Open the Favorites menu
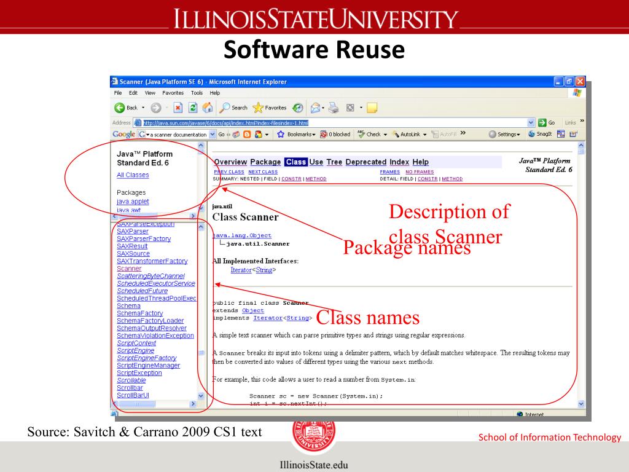The width and height of the screenshot is (629, 472). pos(173,93)
